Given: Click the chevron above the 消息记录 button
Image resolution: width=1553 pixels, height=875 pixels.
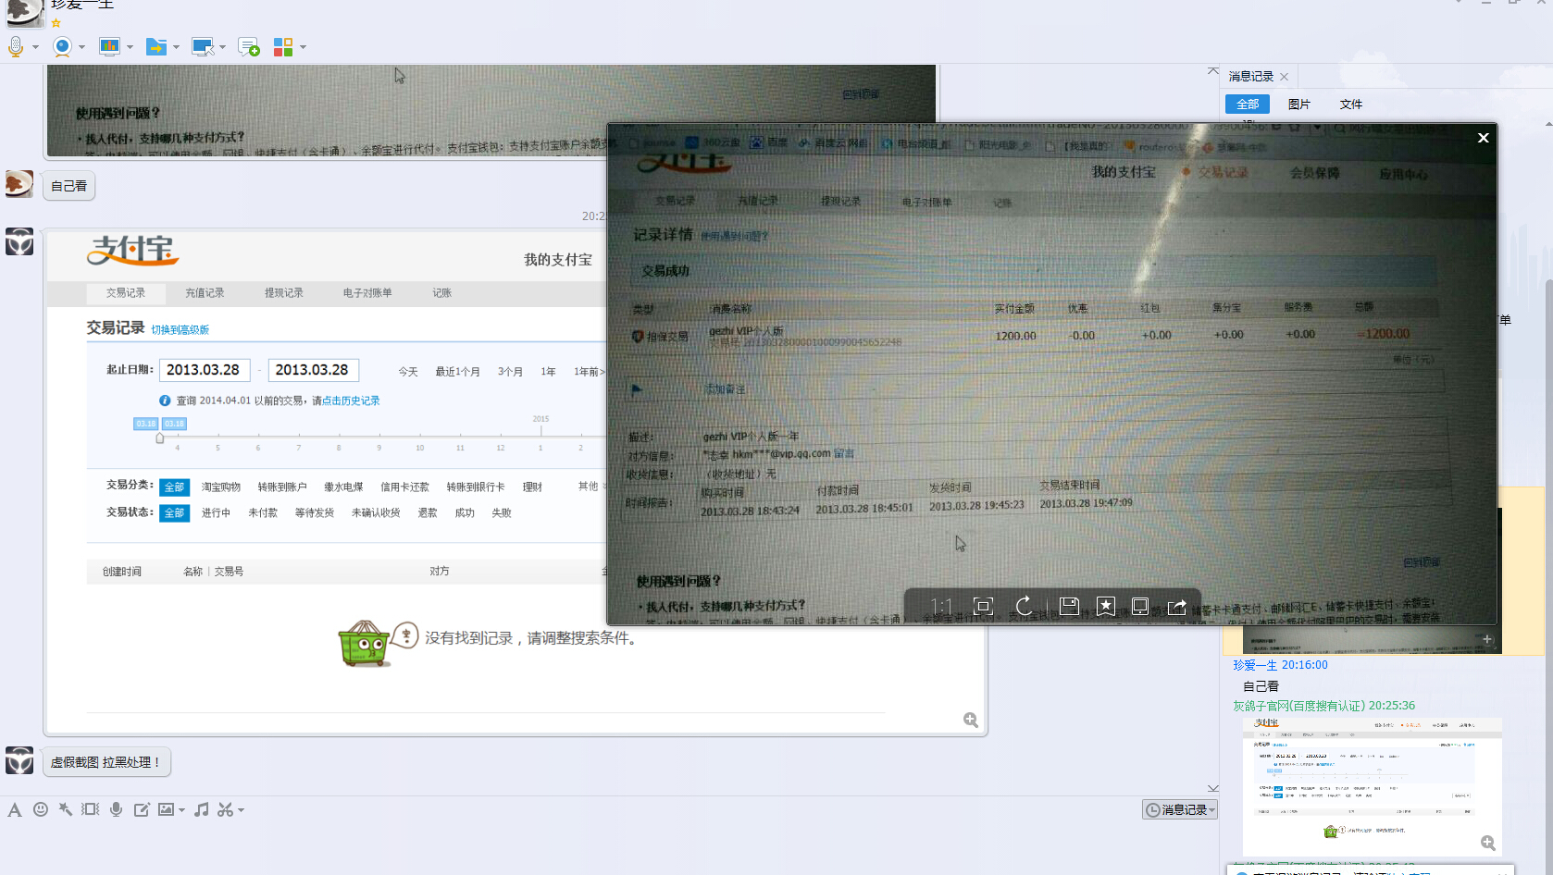Looking at the screenshot, I should pyautogui.click(x=1212, y=788).
